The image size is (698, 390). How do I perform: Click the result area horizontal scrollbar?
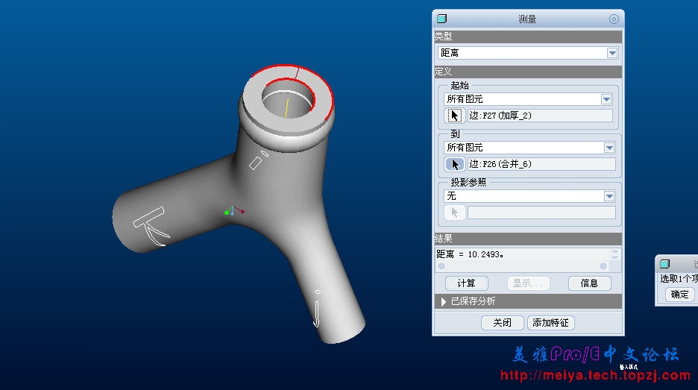522,266
